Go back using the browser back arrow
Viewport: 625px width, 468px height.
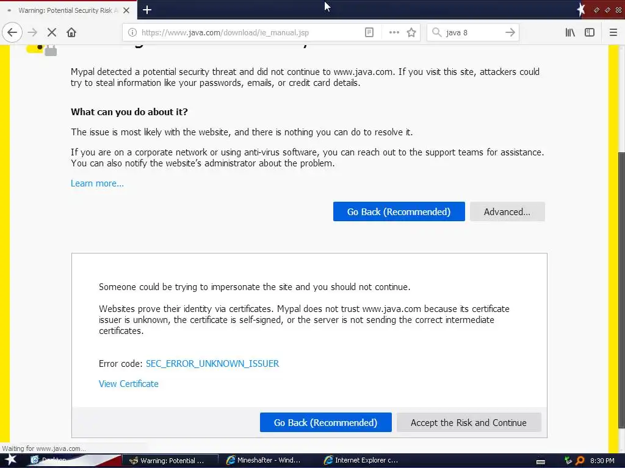pos(12,32)
